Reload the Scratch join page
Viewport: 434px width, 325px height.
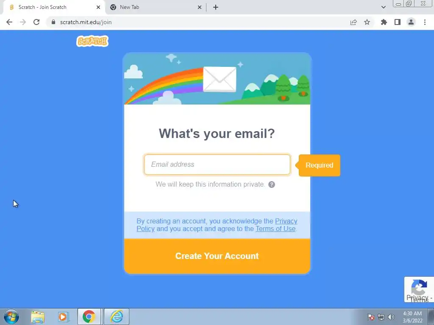36,22
